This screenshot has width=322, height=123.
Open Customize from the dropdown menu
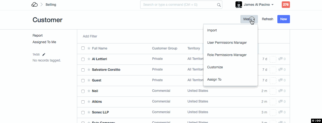point(215,67)
